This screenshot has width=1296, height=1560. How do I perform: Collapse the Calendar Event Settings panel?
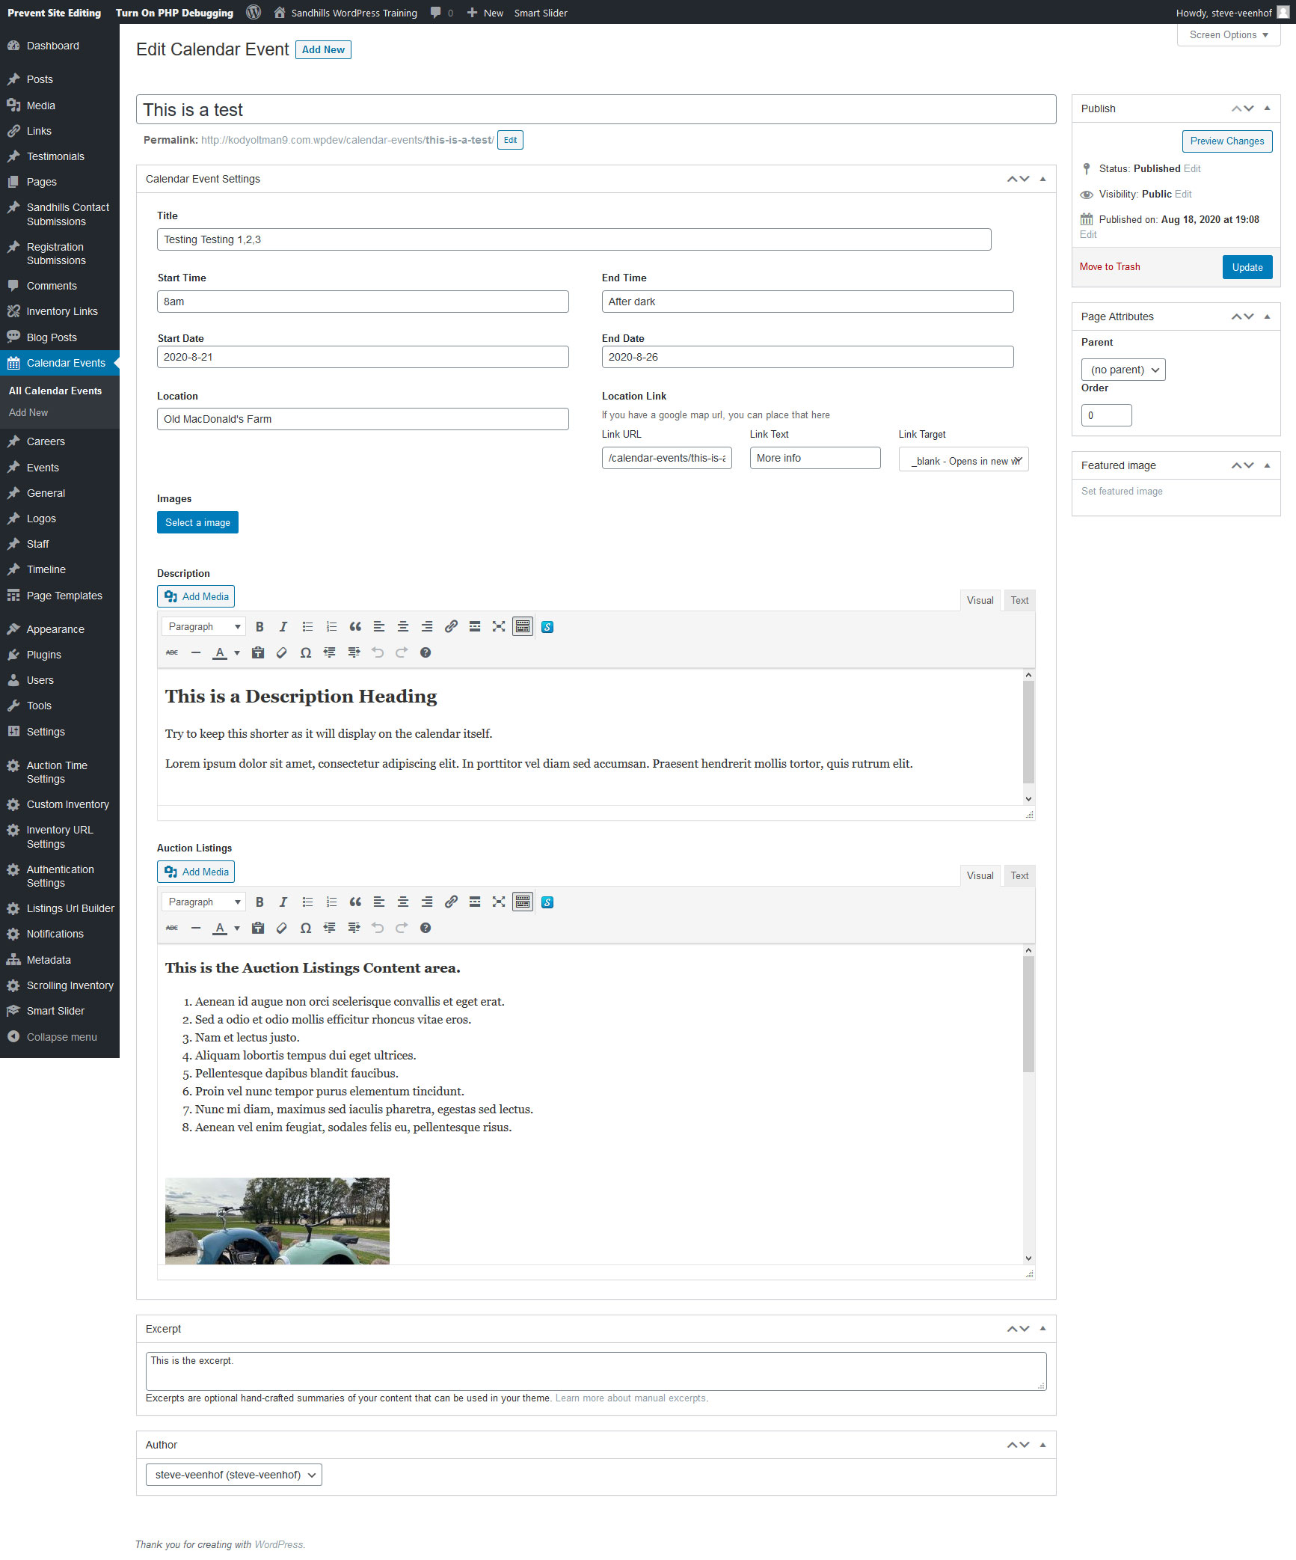coord(1042,179)
